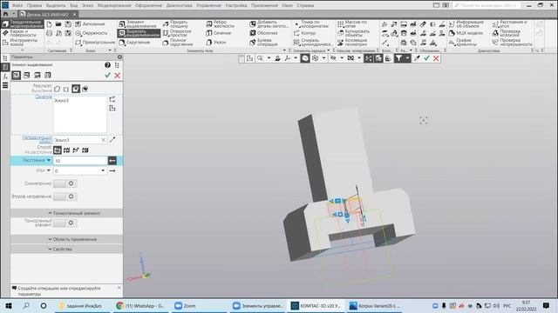Image resolution: width=558 pixels, height=313 pixels.
Task: Select the 'Окружность' circle sketch tool
Action: (x=91, y=33)
